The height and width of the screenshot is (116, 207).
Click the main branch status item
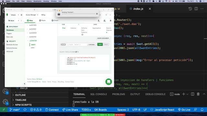pos(15,110)
